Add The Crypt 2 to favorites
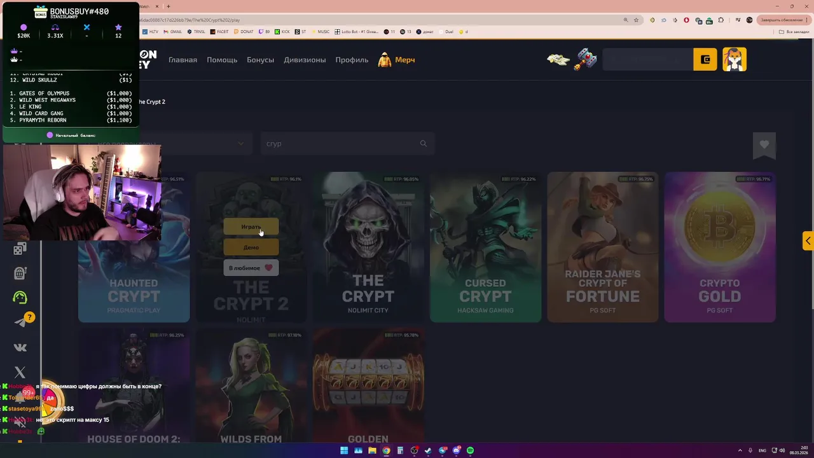Viewport: 814px width, 458px height. pos(251,268)
